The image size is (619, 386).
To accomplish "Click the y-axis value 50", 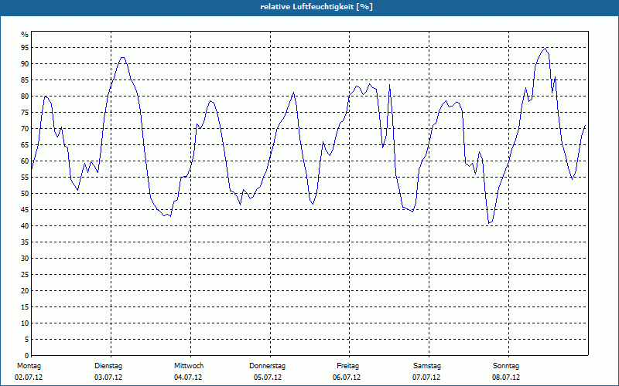I will click(25, 194).
